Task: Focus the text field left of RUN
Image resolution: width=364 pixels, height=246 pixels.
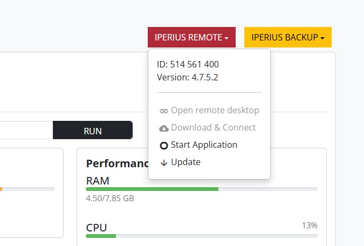Action: pos(26,131)
